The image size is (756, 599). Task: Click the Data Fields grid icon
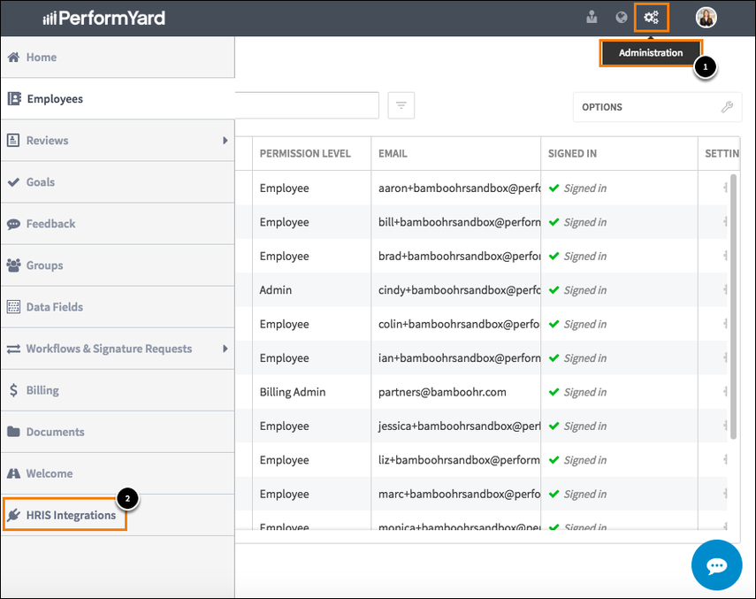pos(13,307)
